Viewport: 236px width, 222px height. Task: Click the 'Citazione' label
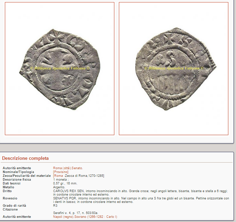pyautogui.click(x=10, y=209)
